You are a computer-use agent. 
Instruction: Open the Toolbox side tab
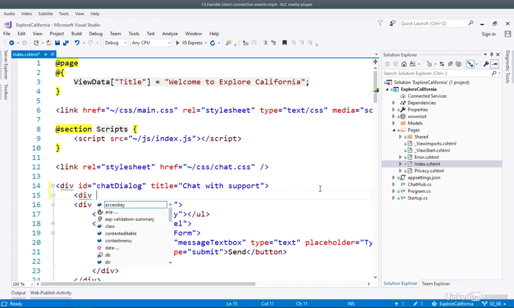(6, 92)
